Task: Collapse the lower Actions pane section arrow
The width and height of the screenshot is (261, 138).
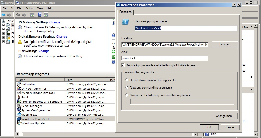Action: pos(251,90)
